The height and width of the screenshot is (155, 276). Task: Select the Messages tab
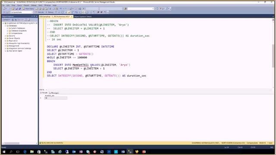coord(54,93)
